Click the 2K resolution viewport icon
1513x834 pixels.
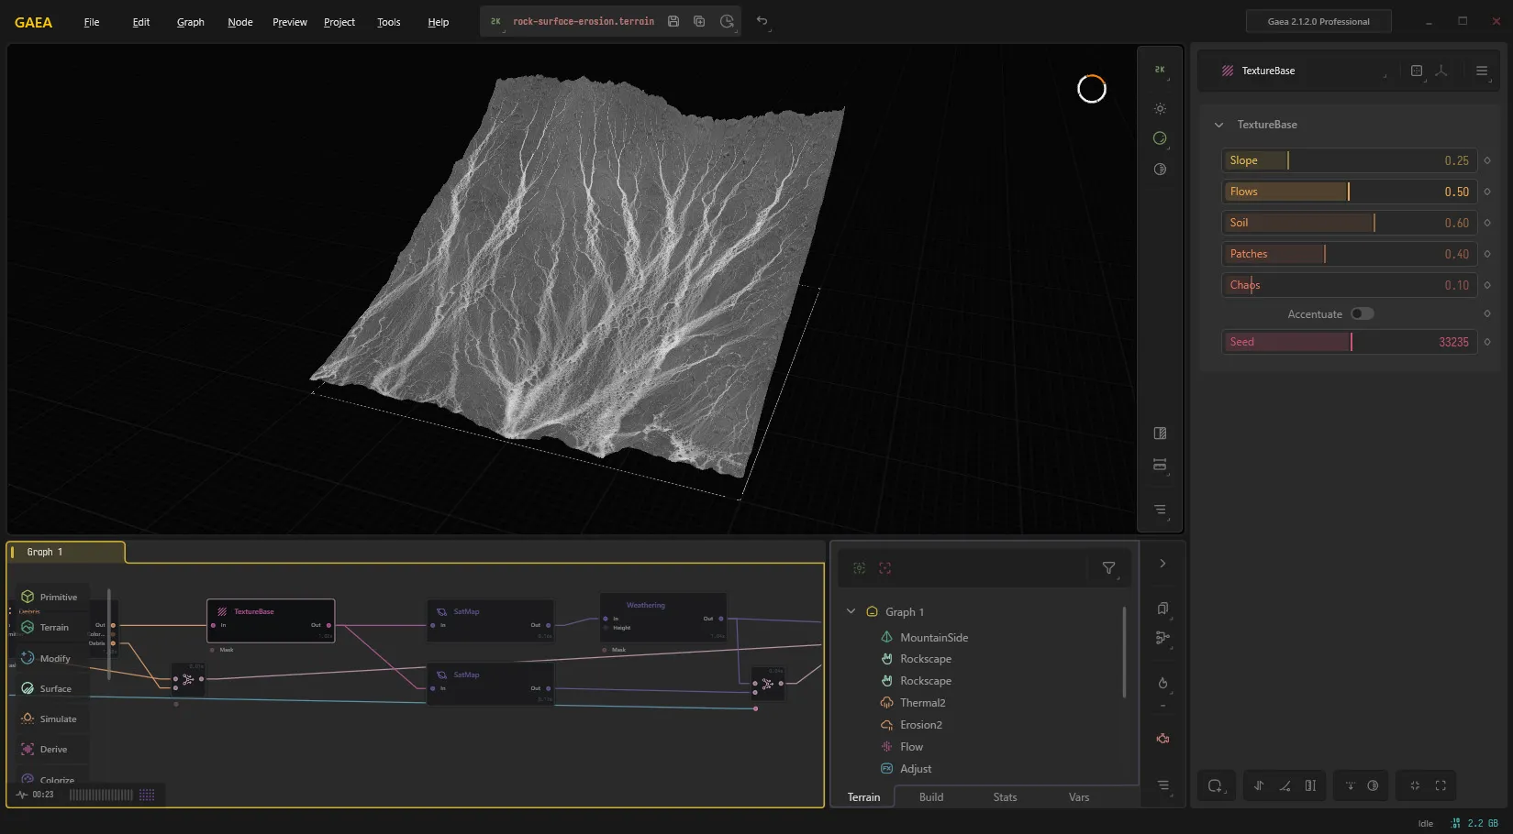pos(1160,70)
